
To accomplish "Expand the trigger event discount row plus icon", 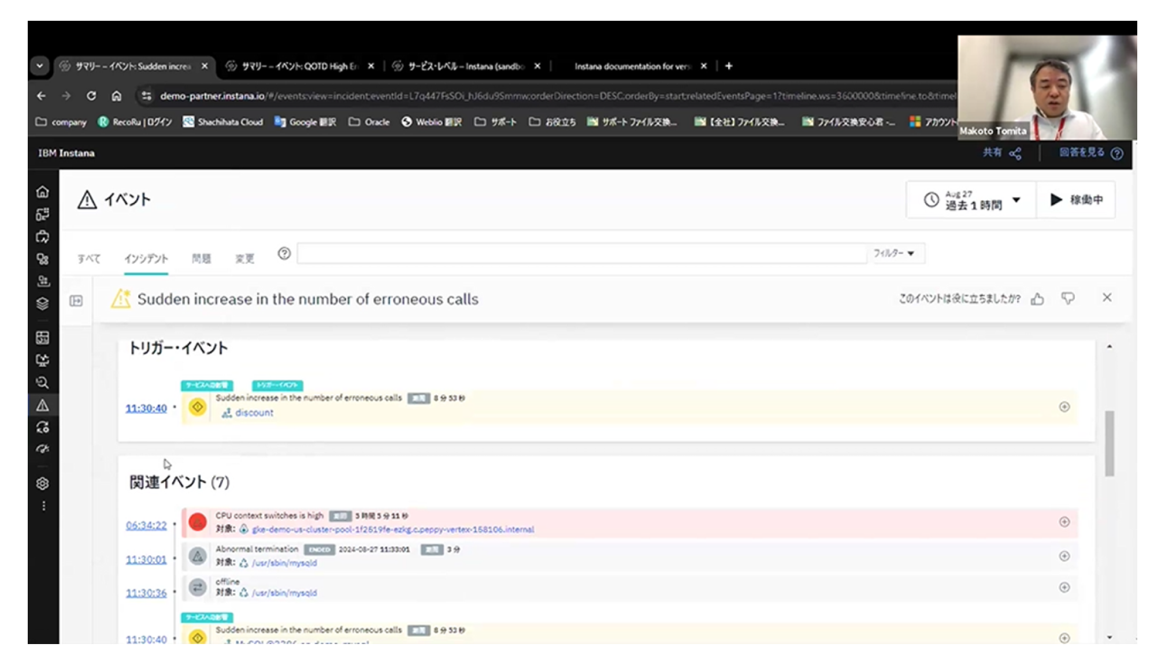I will click(x=1064, y=407).
